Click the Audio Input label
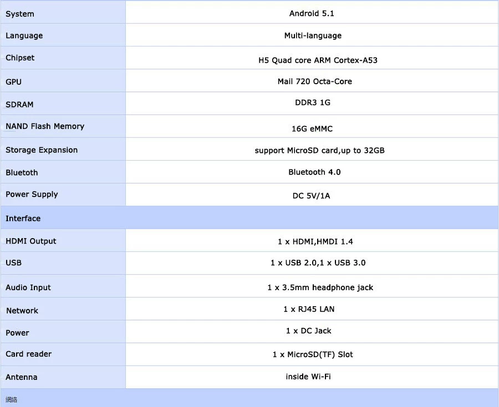This screenshot has width=499, height=407. [x=28, y=287]
